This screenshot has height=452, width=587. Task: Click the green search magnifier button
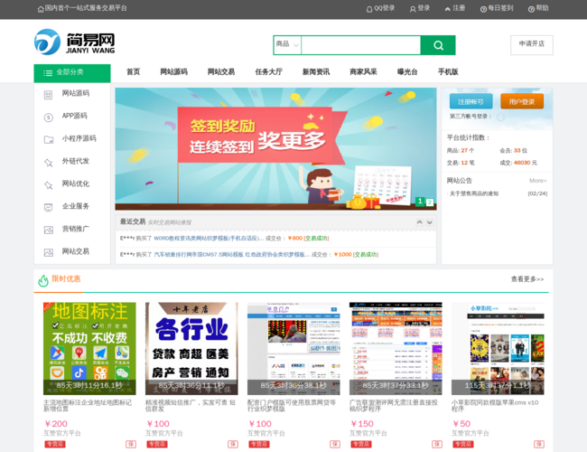(x=438, y=45)
